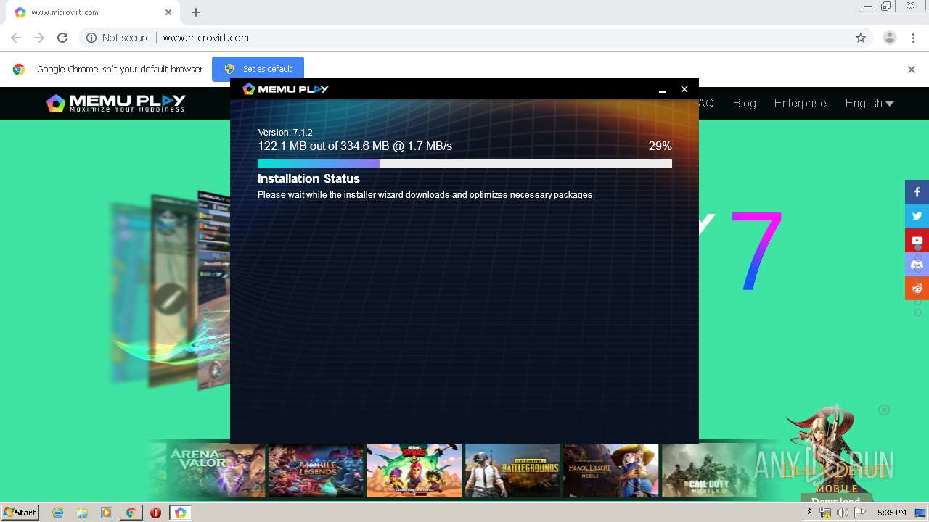
Task: Switch to Chrome in taskbar
Action: point(131,513)
